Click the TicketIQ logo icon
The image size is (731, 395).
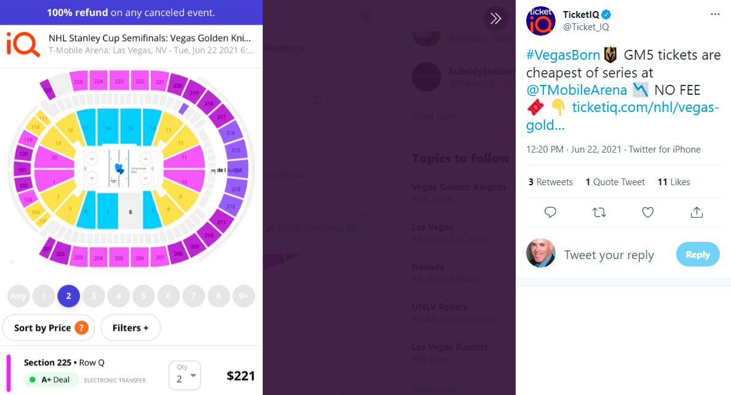click(x=23, y=44)
